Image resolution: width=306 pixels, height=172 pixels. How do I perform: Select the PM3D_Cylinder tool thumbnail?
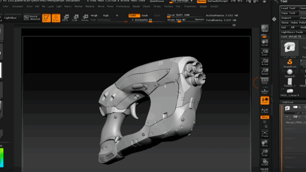pyautogui.click(x=290, y=92)
